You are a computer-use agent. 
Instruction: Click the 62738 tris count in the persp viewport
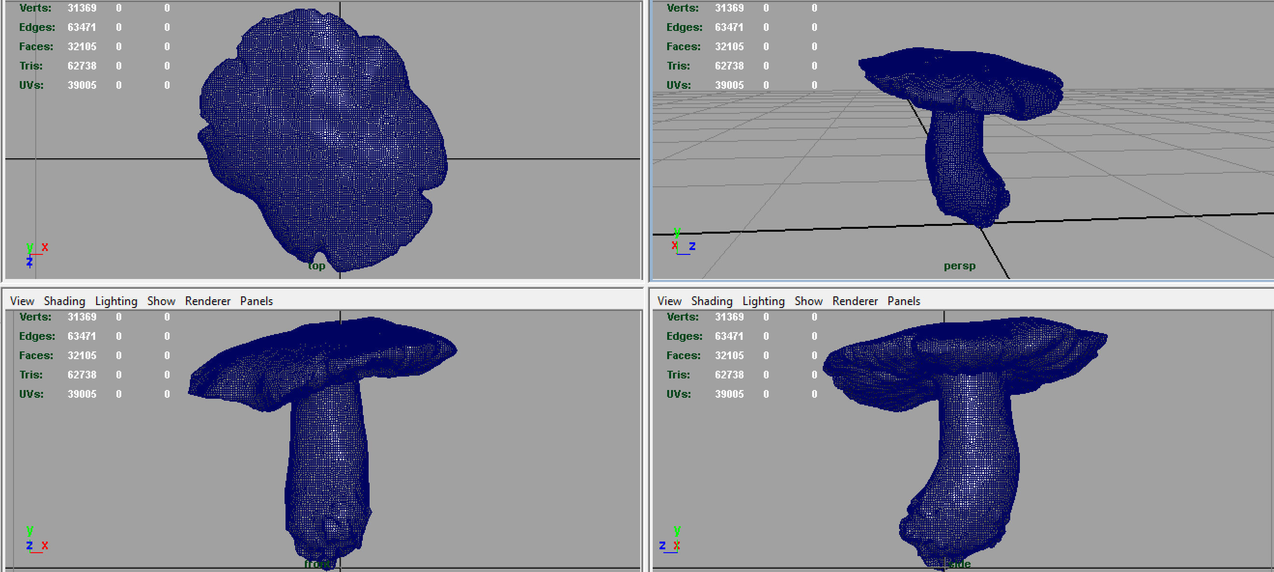click(x=729, y=66)
